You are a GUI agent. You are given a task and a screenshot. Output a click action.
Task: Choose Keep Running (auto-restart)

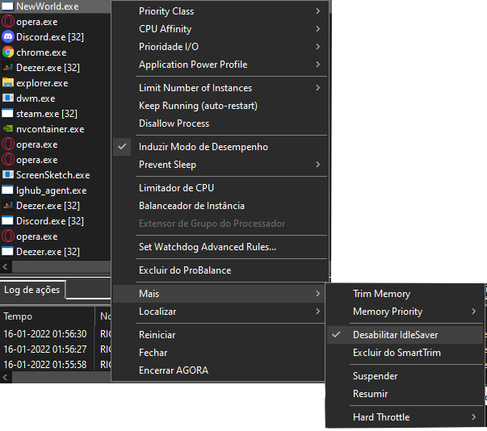pos(220,106)
